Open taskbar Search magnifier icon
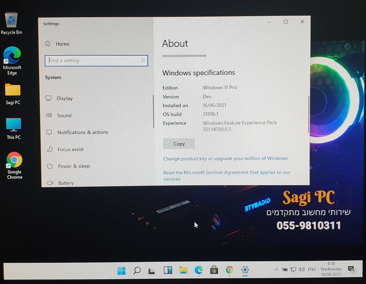The height and width of the screenshot is (284, 366). pyautogui.click(x=137, y=271)
